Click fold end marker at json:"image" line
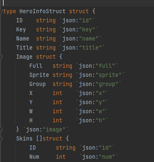This screenshot has width=154, height=162. pyautogui.click(x=1, y=130)
